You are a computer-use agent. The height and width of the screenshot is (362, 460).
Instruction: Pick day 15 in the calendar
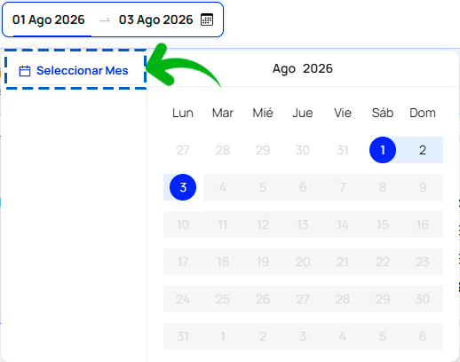tap(383, 224)
